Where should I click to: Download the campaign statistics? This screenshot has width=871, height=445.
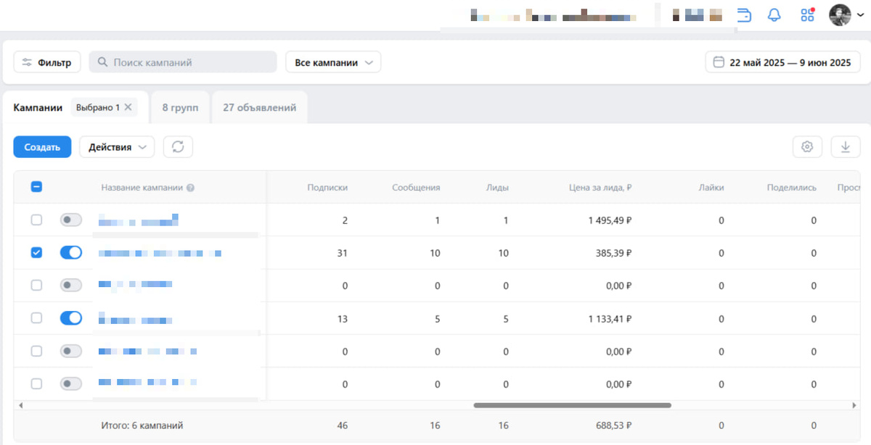pos(845,147)
